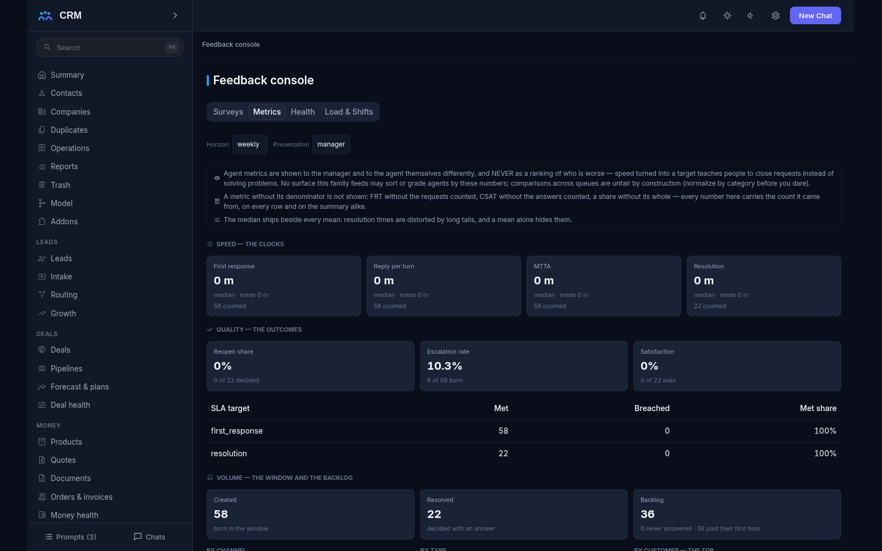882x551 pixels.
Task: Click the Deals handshake icon
Action: (x=42, y=350)
